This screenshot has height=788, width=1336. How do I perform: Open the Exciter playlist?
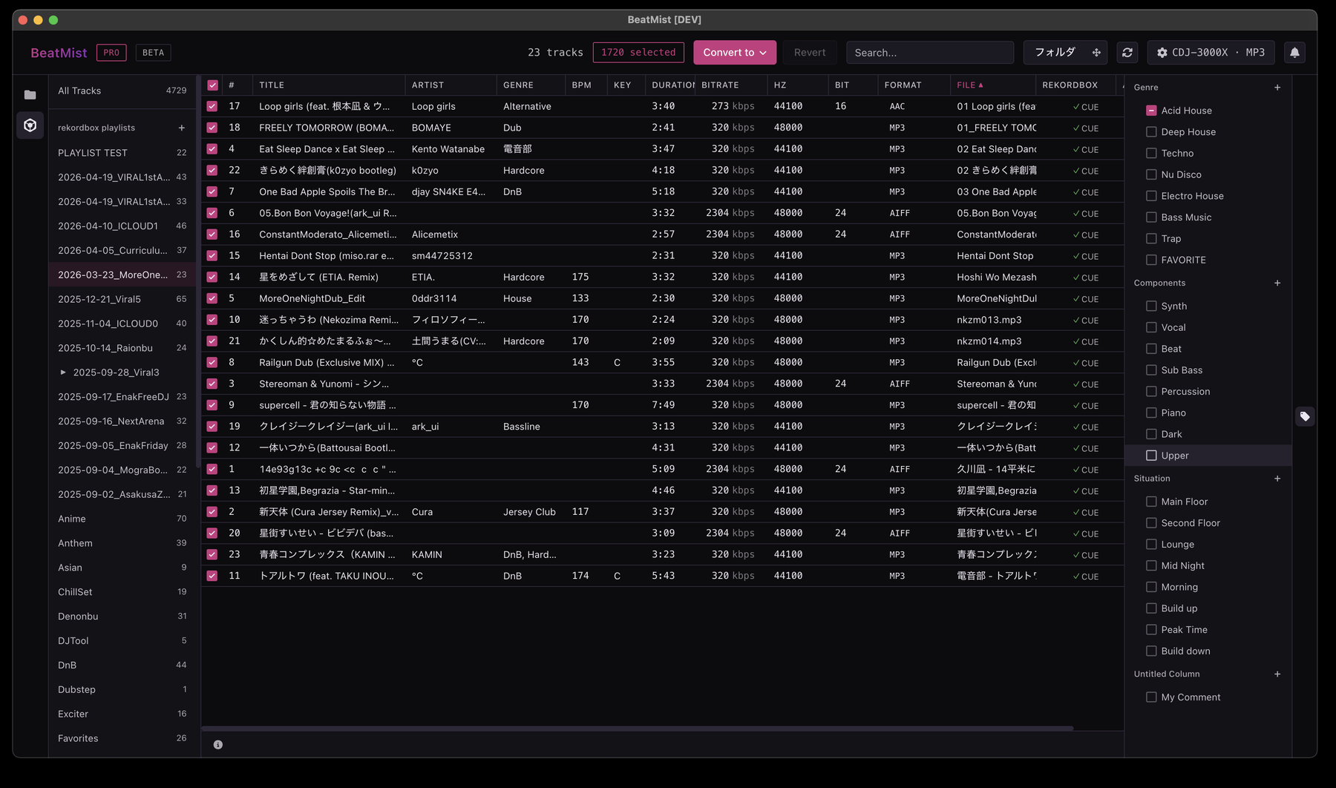point(122,715)
